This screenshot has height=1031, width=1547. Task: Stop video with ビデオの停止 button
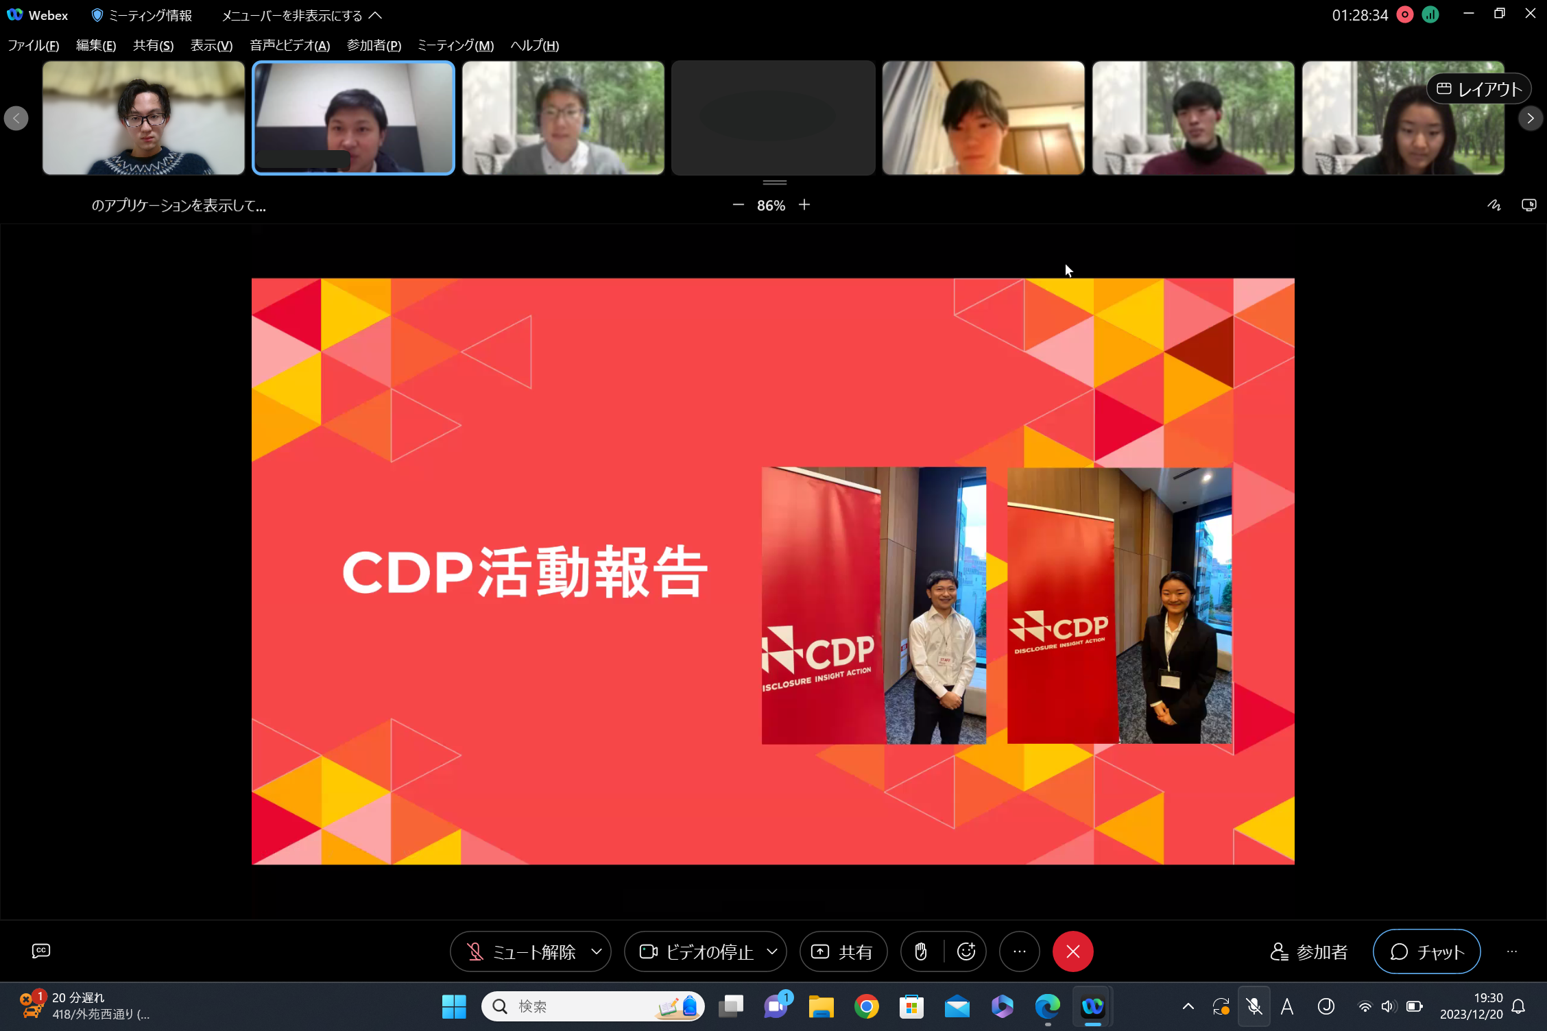coord(696,951)
